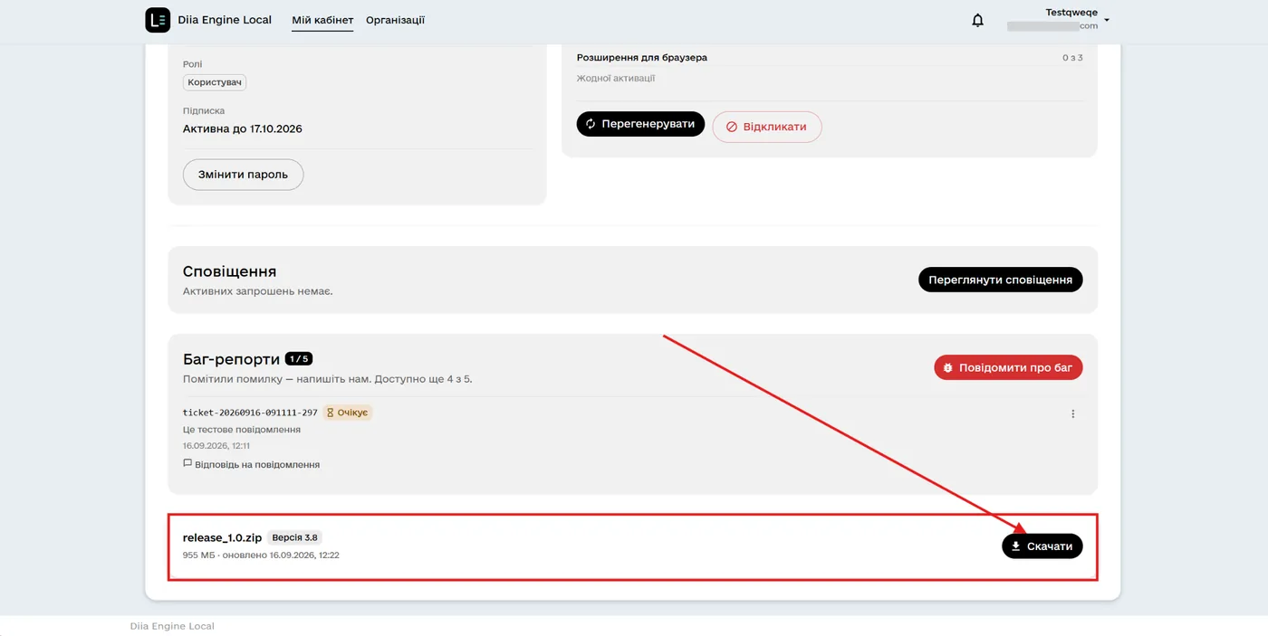Click the release_1.0.zip file name
Screen dimensions: 1268x636
[222, 537]
